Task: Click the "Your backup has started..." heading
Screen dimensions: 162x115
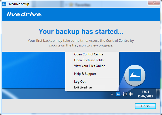Action: point(81,32)
